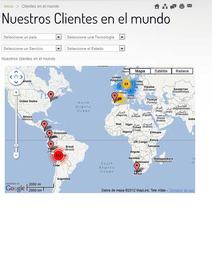This screenshot has height=264, width=212.
Task: Pan the map right with the arrow
Action: 21,77
